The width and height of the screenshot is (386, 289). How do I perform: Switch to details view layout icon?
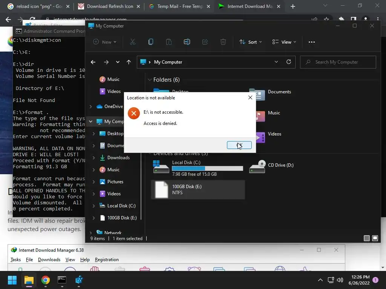coord(366,238)
